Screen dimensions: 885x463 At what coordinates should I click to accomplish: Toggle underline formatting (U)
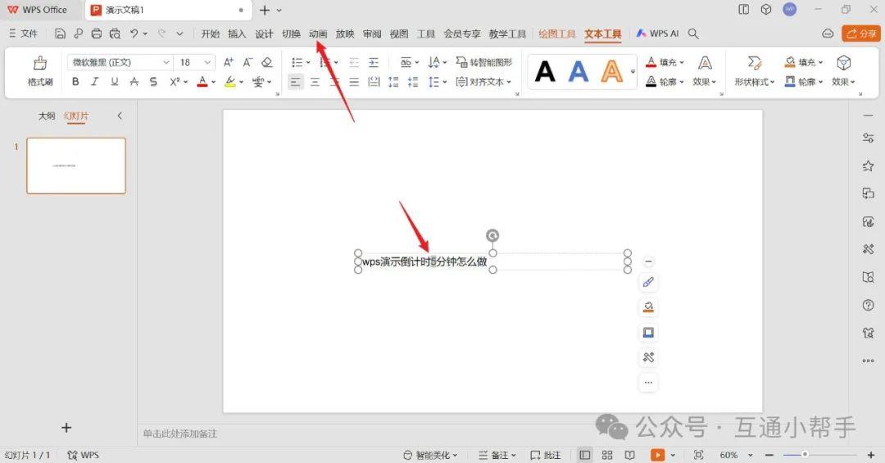point(115,82)
